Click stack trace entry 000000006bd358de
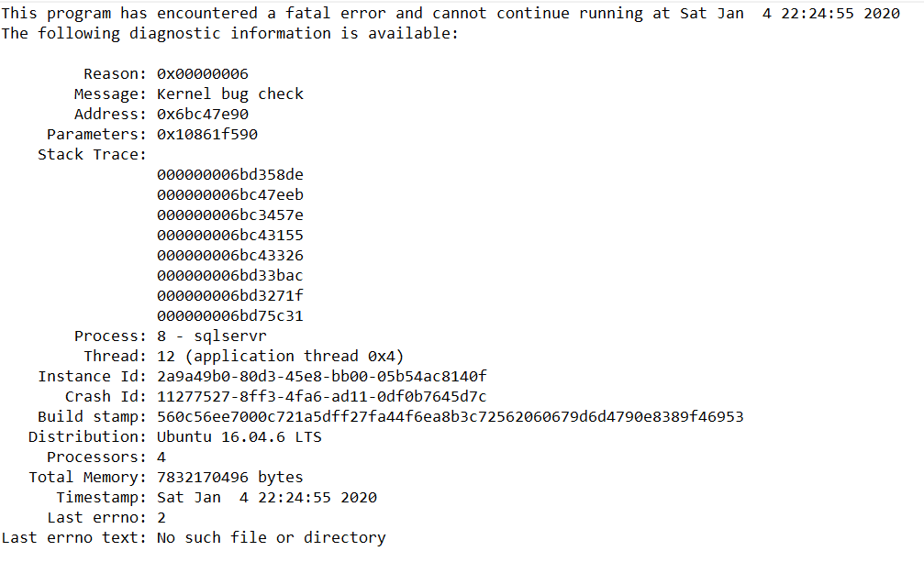Viewport: 924px width, 573px height. pyautogui.click(x=229, y=174)
